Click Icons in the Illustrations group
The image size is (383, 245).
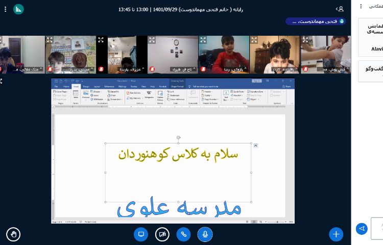coord(95,95)
